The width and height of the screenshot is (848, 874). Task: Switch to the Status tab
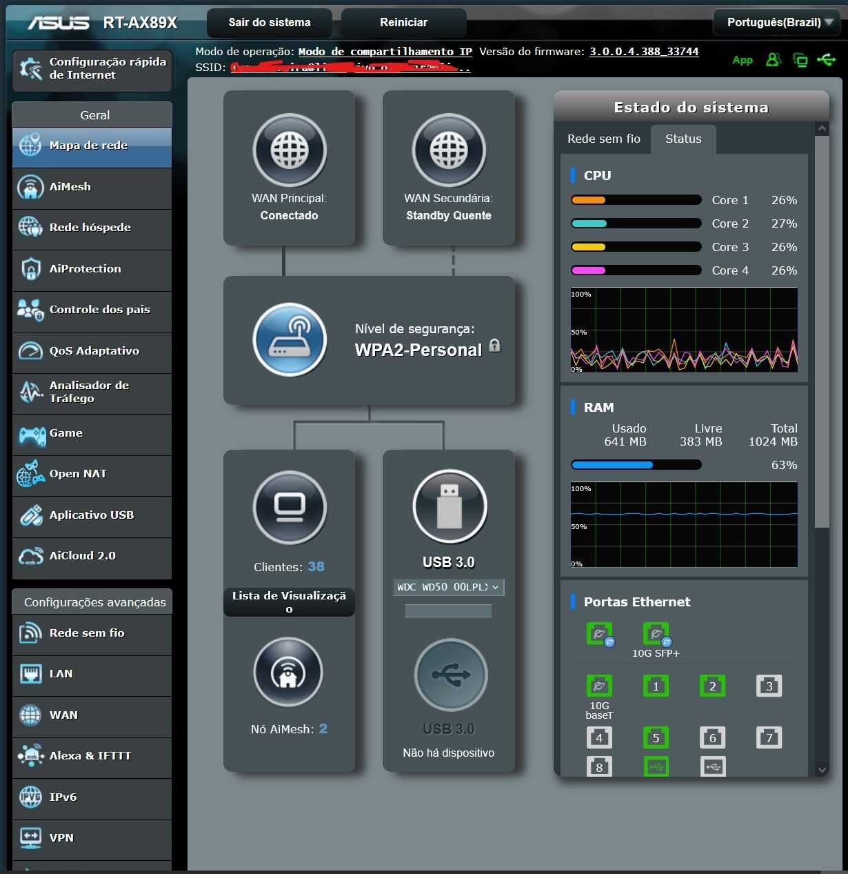(683, 139)
